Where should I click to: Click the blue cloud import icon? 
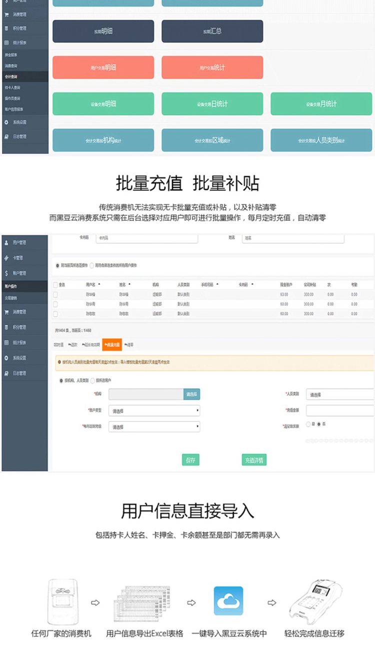(228, 601)
